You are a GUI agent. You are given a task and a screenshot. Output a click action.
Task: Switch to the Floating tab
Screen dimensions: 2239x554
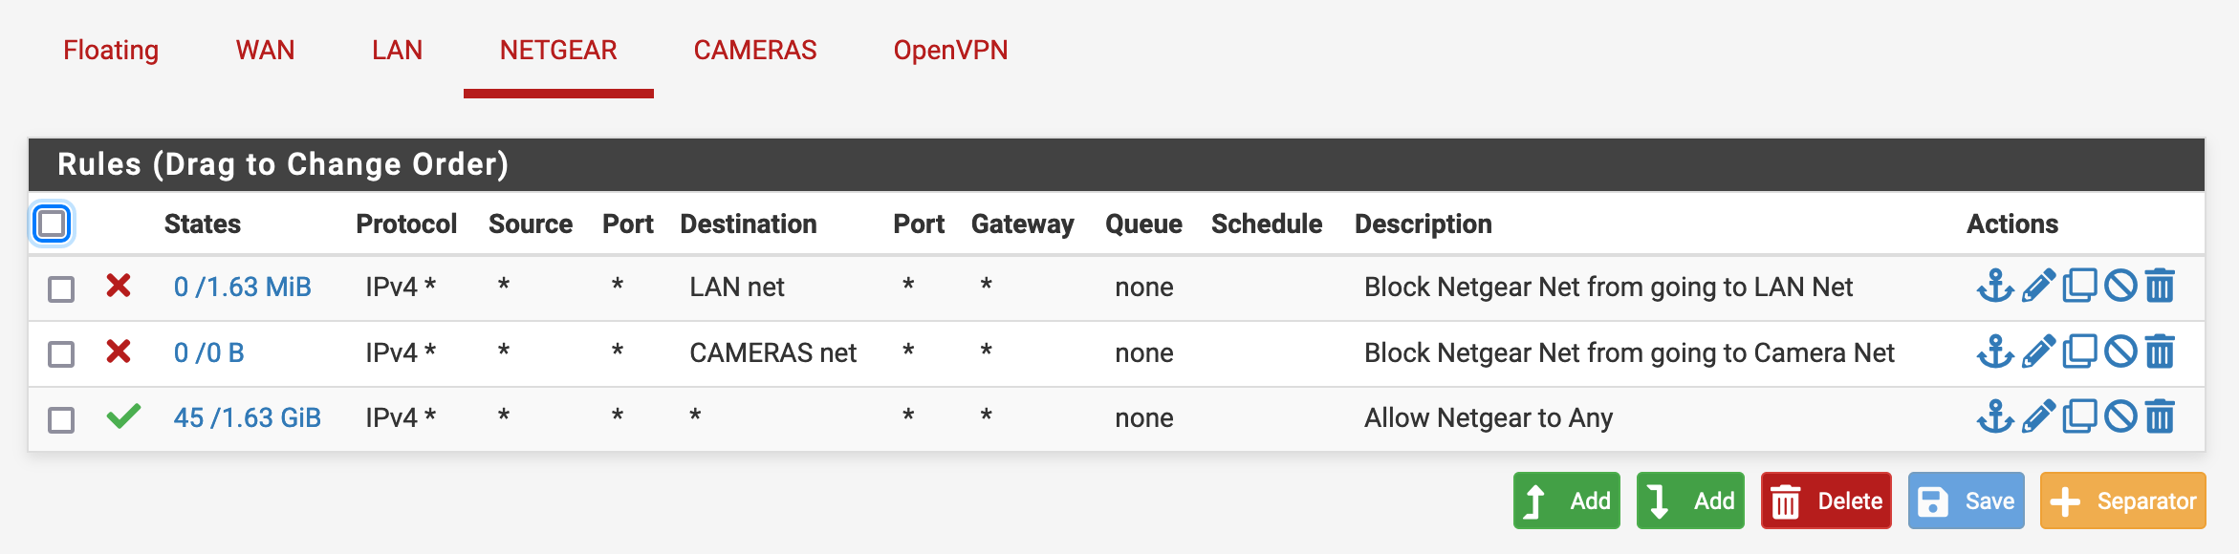click(111, 50)
